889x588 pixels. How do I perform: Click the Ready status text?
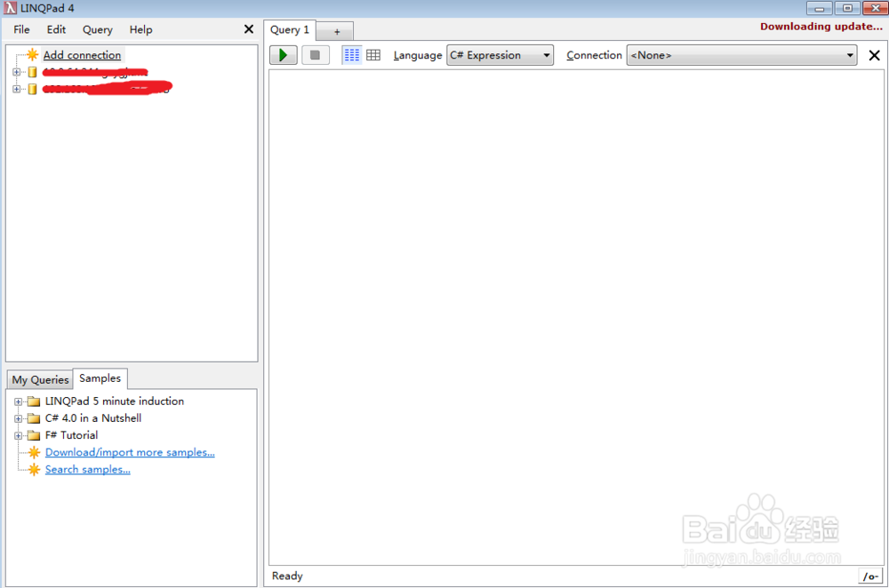[287, 576]
